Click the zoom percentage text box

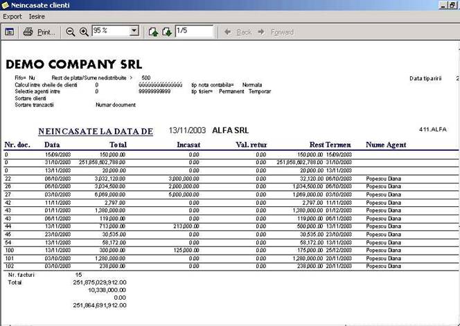point(109,32)
